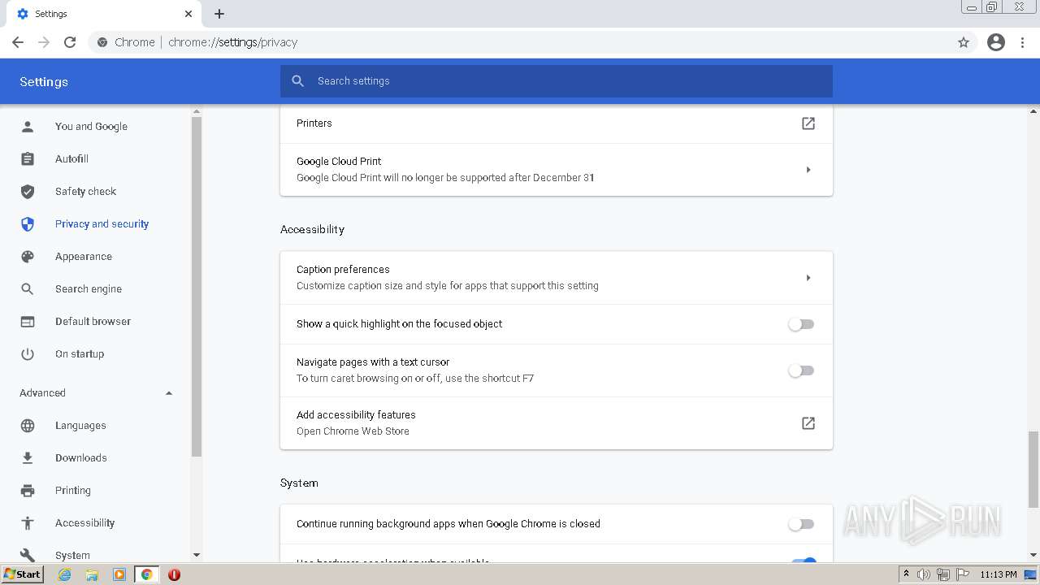Launch Internet Explorer from taskbar
This screenshot has width=1040, height=585.
[x=65, y=574]
